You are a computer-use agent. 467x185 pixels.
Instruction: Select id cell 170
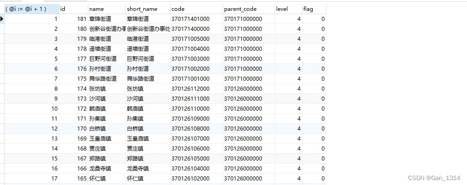[x=73, y=129]
